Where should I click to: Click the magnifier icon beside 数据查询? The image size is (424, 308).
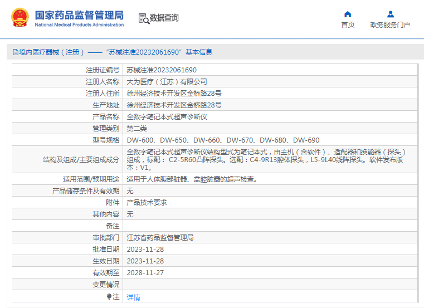tap(143, 18)
